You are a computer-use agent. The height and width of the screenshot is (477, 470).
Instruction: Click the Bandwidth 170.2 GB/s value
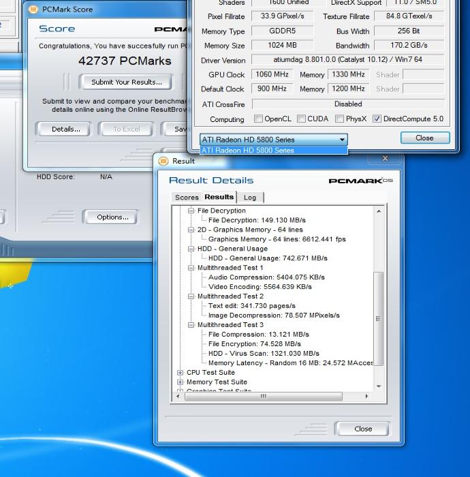(409, 46)
